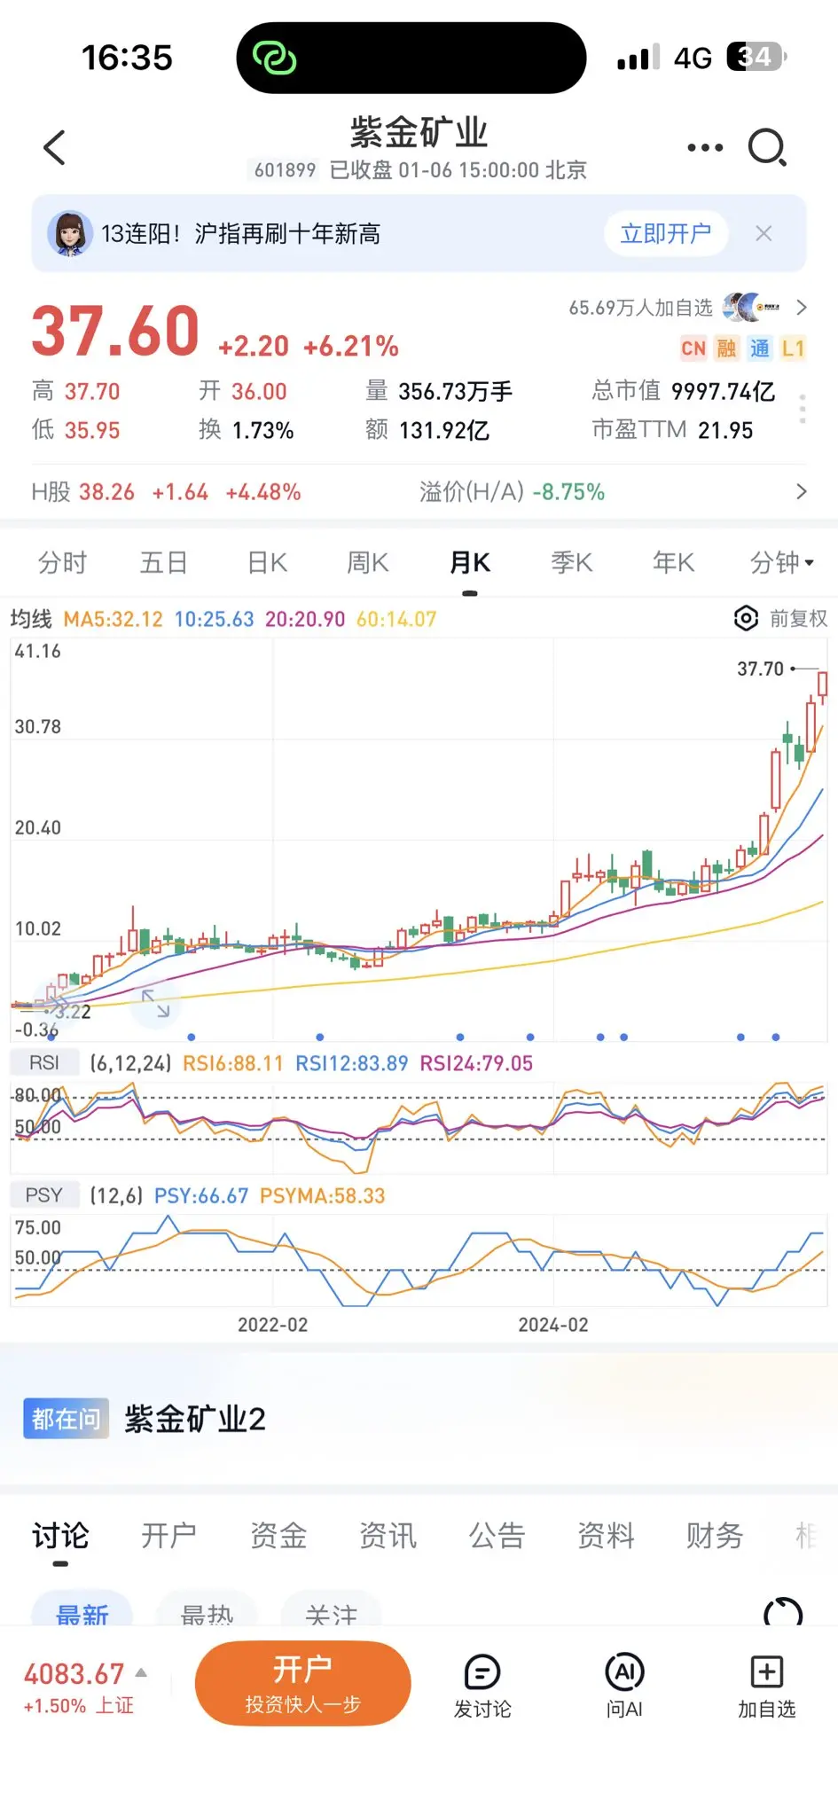Tap the link icon in status pill

pyautogui.click(x=275, y=59)
